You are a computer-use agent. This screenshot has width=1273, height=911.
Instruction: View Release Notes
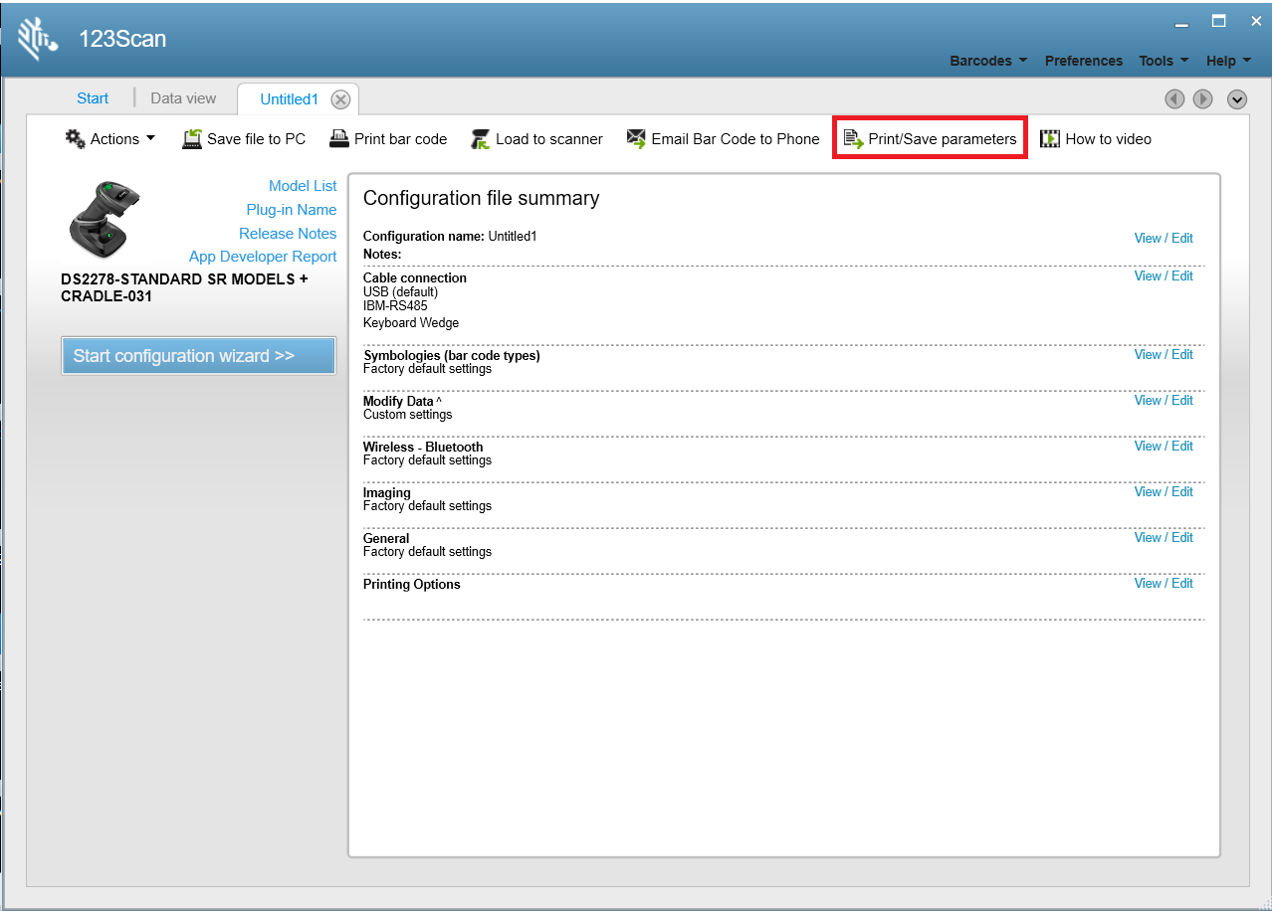tap(288, 233)
